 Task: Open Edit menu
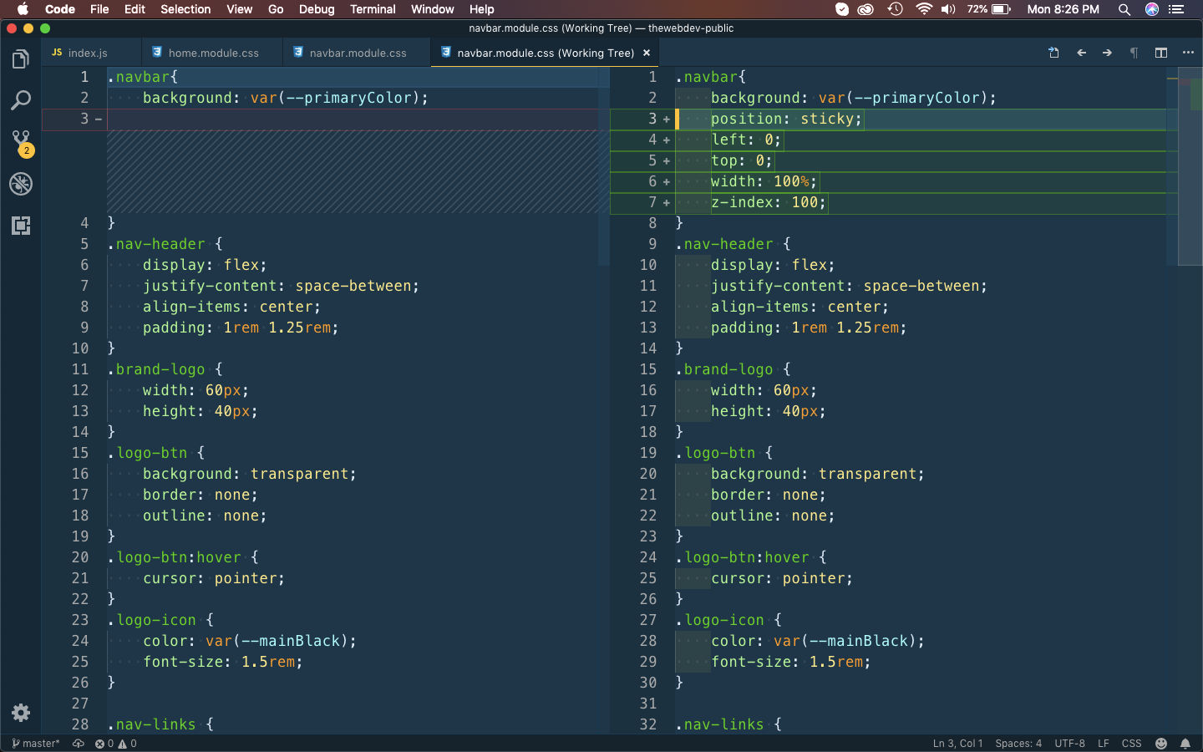click(x=135, y=9)
